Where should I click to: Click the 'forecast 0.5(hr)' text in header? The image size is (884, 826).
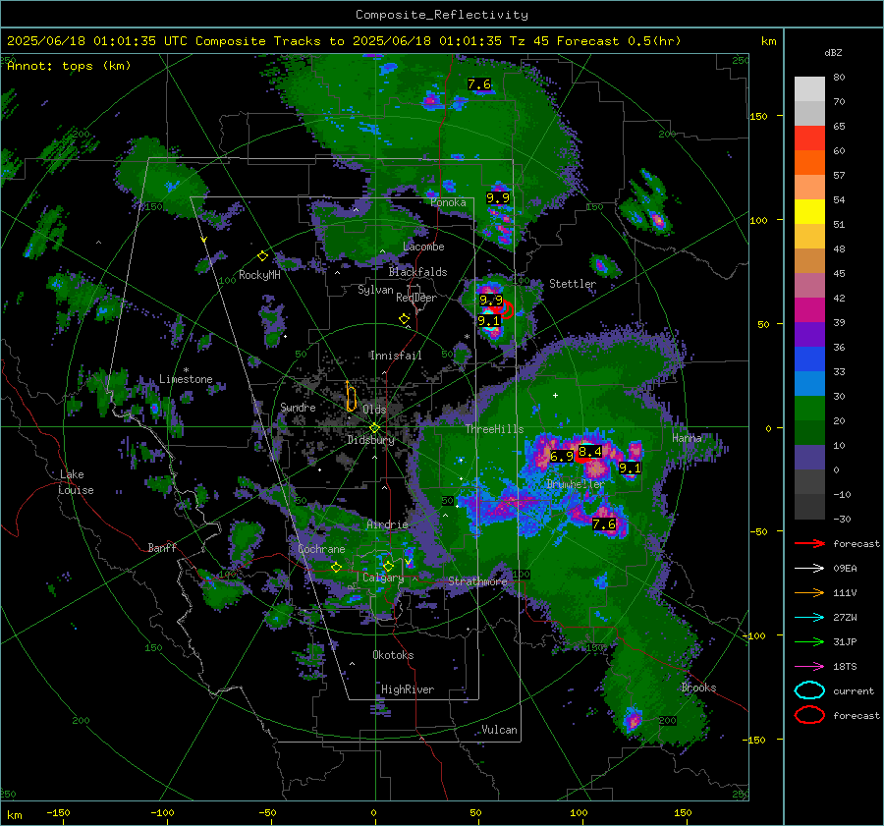(619, 41)
